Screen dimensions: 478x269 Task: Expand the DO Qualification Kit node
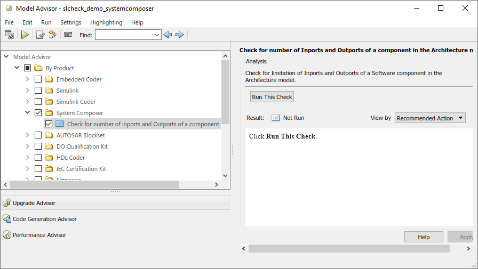[x=27, y=146]
